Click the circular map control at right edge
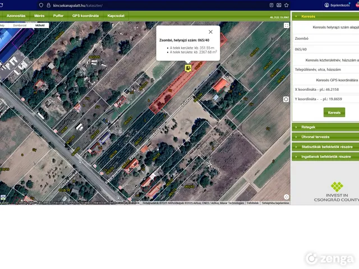The width and height of the screenshot is (359, 269). [286, 99]
